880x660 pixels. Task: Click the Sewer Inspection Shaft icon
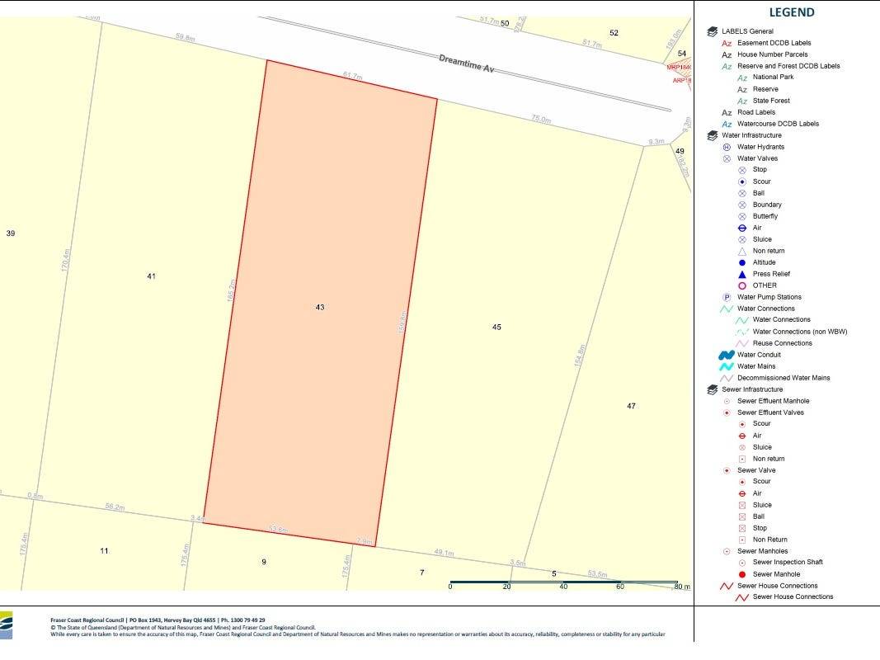point(742,563)
